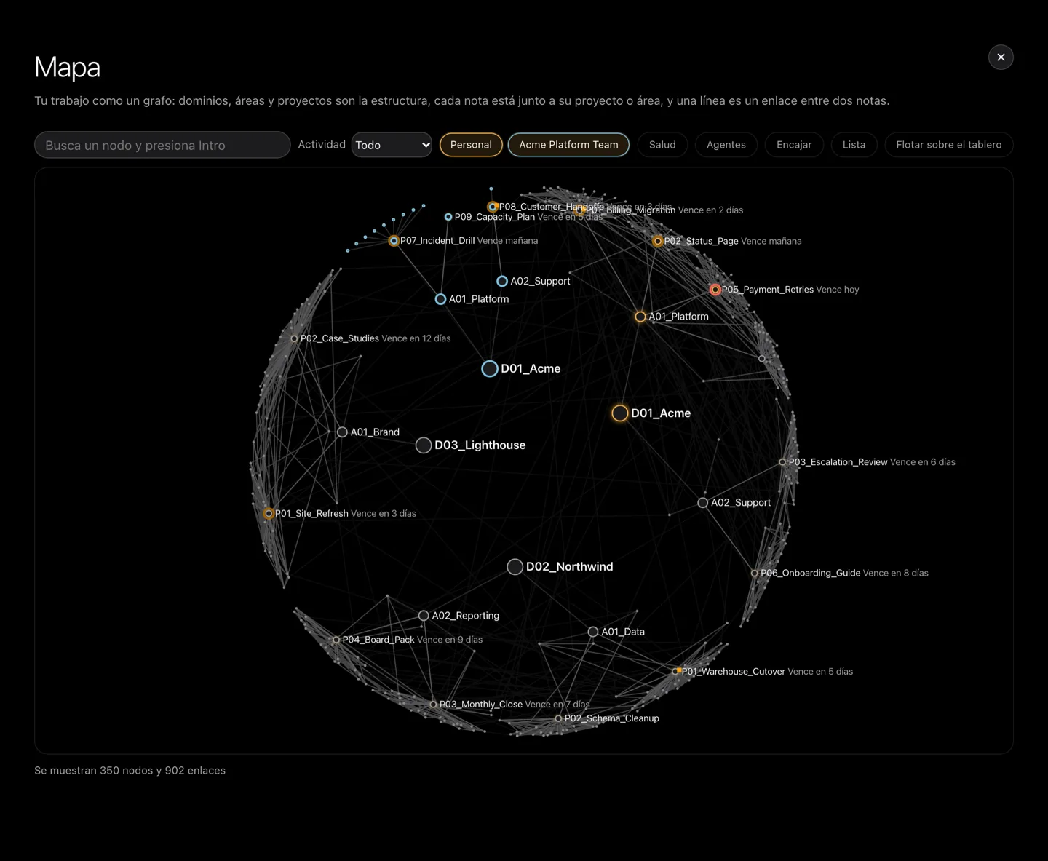Click the A01_Data area node
The width and height of the screenshot is (1048, 861).
(593, 632)
